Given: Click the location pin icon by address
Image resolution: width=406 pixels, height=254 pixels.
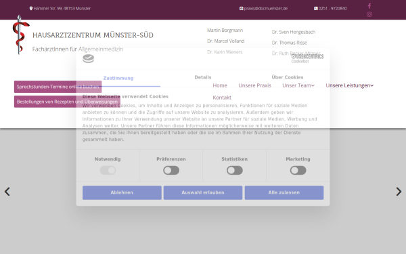Looking at the screenshot, I should pyautogui.click(x=31, y=8).
